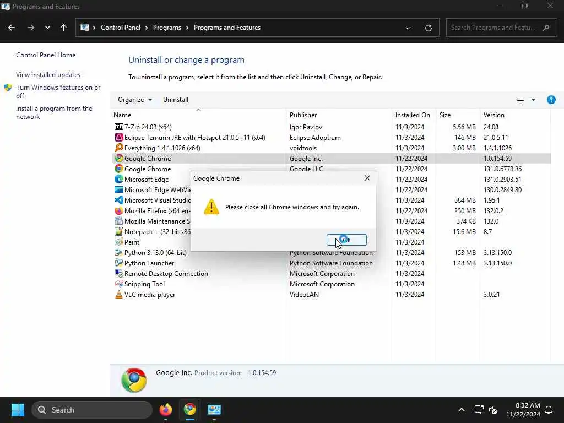Click the change view icon

click(x=520, y=100)
